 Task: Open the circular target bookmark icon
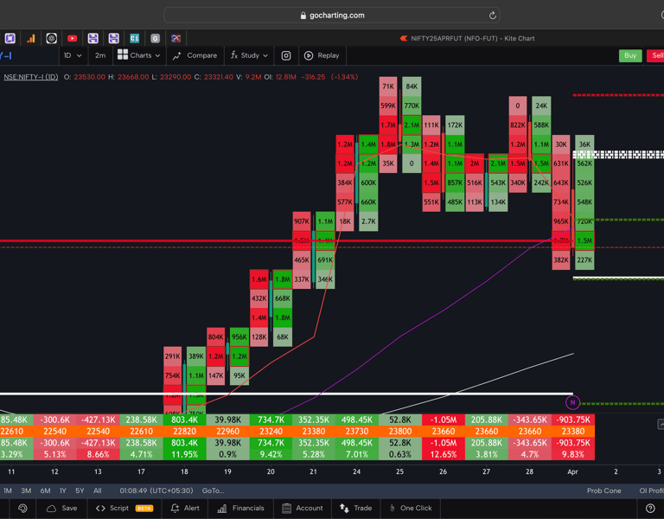[51, 39]
